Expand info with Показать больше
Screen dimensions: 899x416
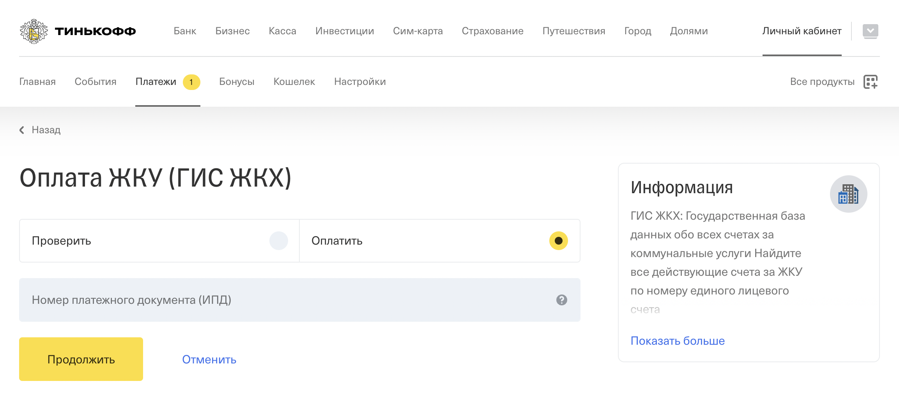[678, 341]
